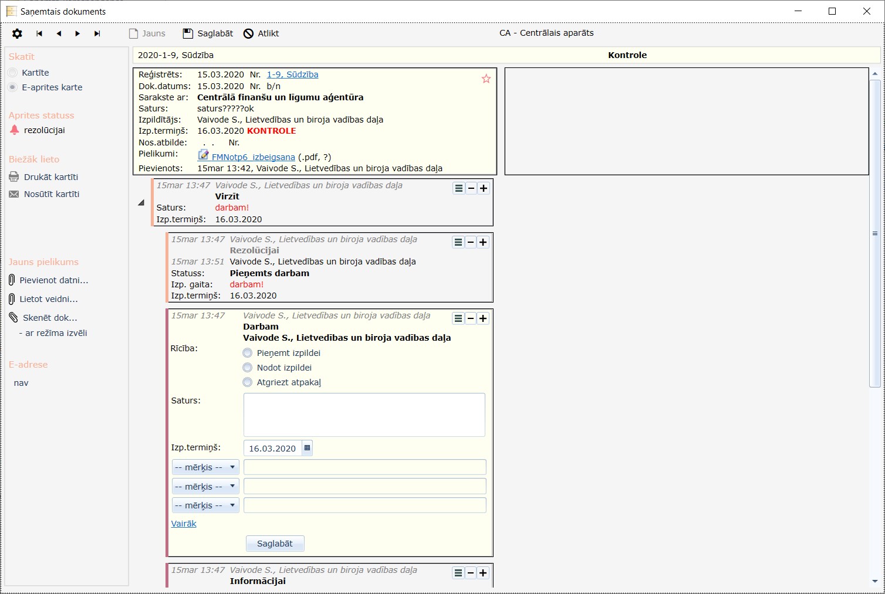The width and height of the screenshot is (885, 594).
Task: Select Drukāt kartīti in the sidebar
Action: coord(50,177)
